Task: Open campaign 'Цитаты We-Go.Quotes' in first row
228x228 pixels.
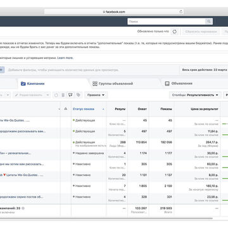Action: [x=15, y=120]
